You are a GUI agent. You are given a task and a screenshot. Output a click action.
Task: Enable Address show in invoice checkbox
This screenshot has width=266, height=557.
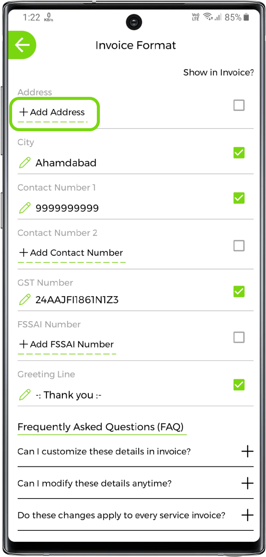(239, 105)
